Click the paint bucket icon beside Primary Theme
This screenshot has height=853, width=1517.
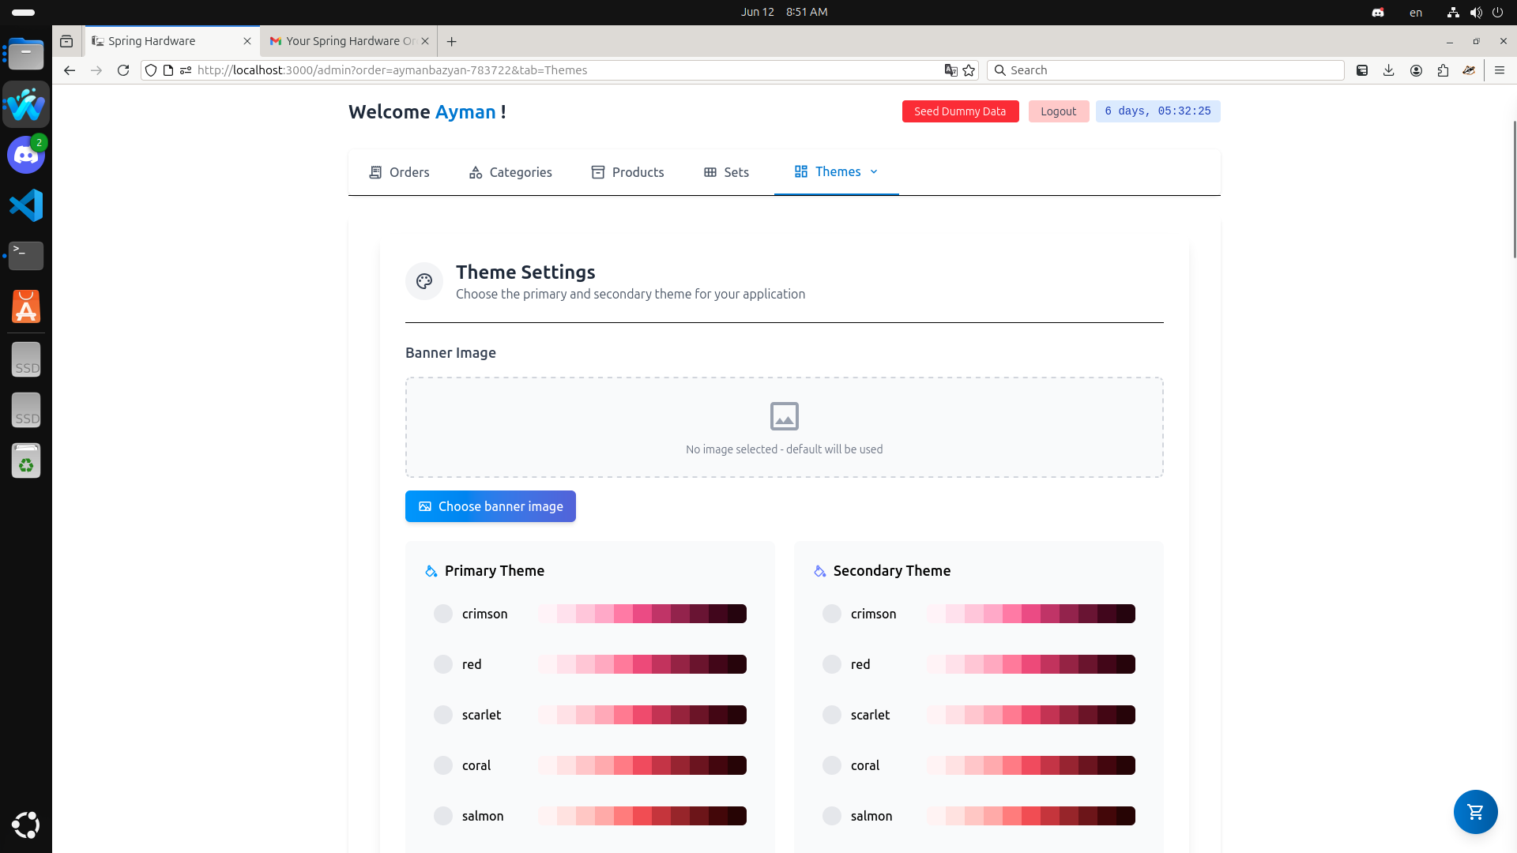coord(431,571)
